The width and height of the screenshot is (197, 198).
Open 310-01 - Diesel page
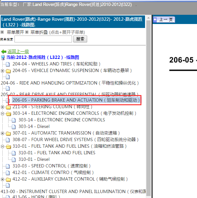coord(34,159)
